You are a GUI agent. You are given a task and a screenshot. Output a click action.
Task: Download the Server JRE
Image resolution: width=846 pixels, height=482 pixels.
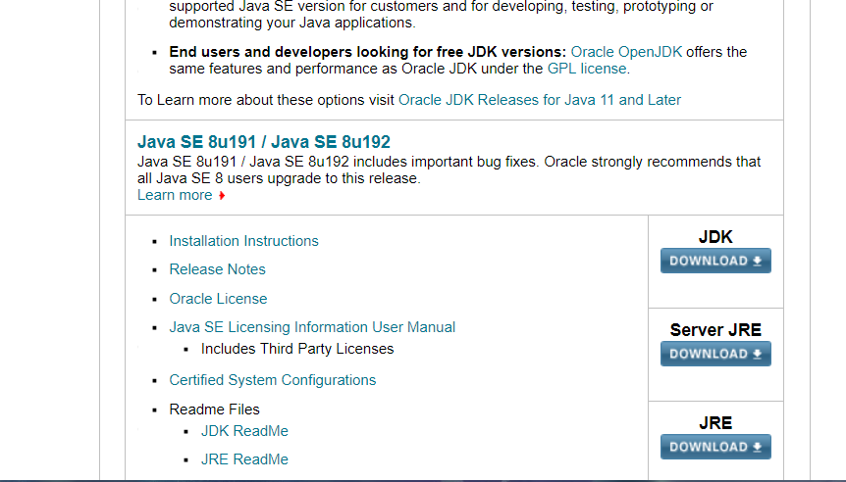tap(715, 354)
